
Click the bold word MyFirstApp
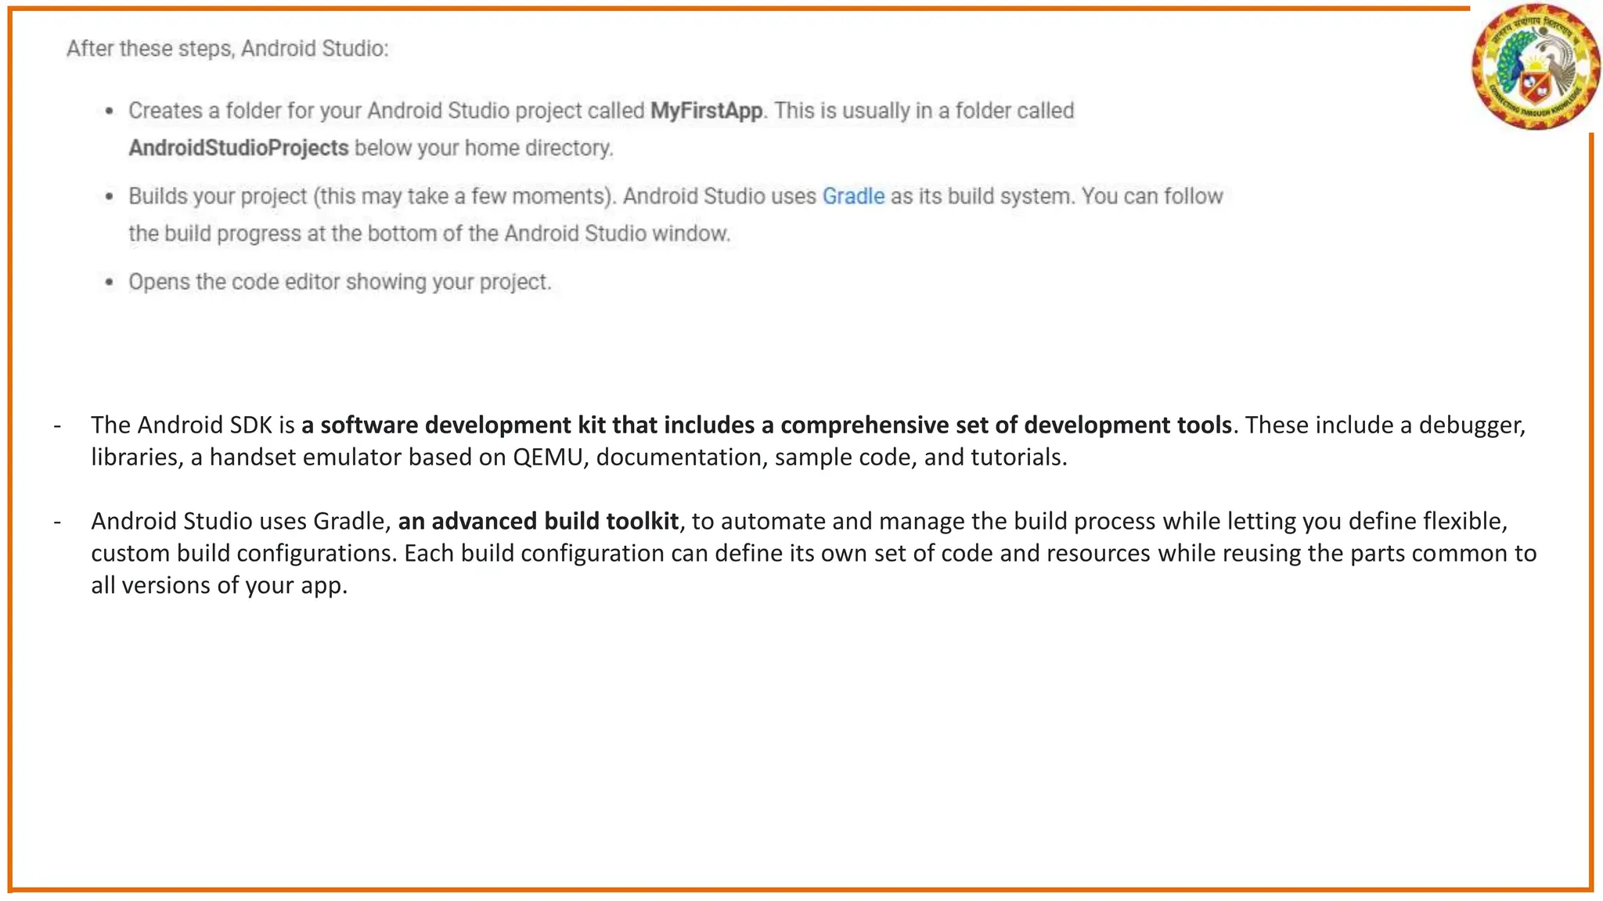(707, 111)
